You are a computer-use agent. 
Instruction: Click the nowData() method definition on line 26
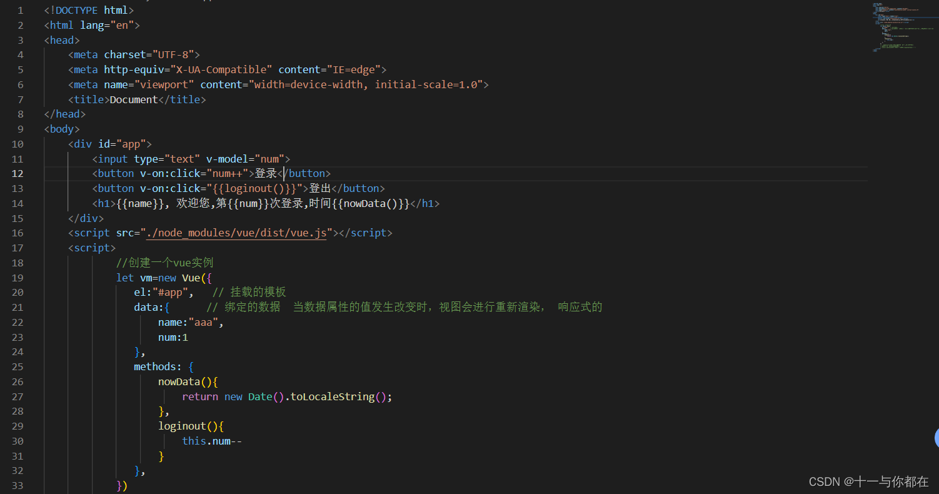click(x=188, y=382)
